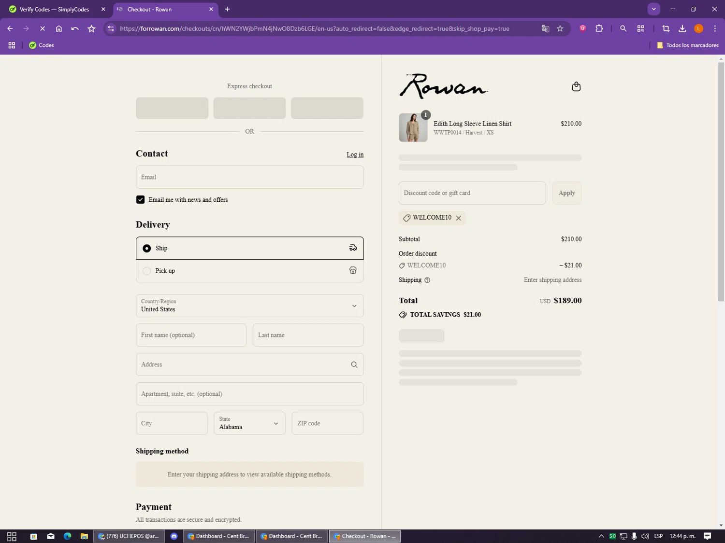
Task: Click the undo arrow toolbar icon
Action: tap(75, 28)
